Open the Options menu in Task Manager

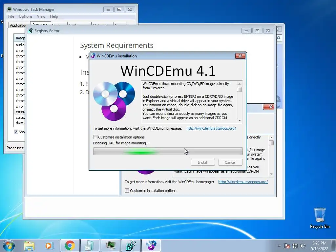26,16
